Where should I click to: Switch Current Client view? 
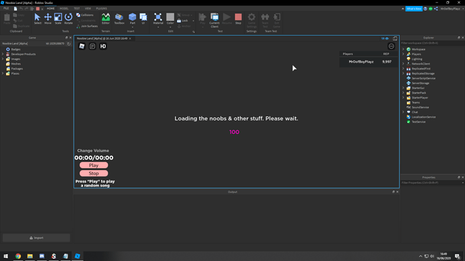click(x=214, y=20)
